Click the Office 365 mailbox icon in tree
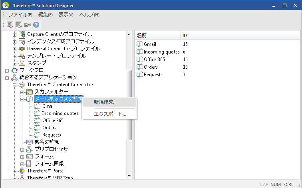The height and width of the screenshot is (188, 302). (37, 121)
